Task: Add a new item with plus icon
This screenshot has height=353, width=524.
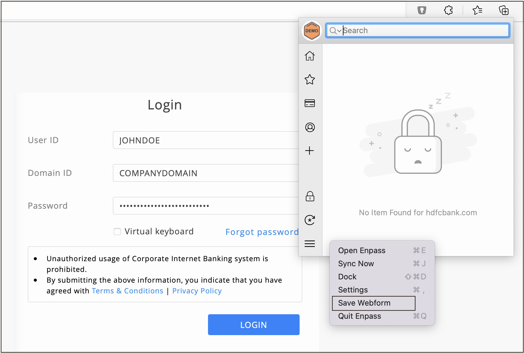Action: coord(310,151)
